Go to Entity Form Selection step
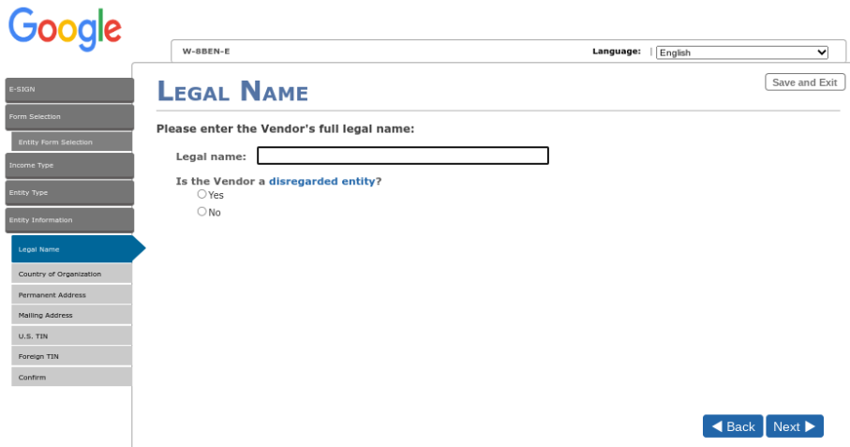The image size is (850, 447). tap(71, 142)
